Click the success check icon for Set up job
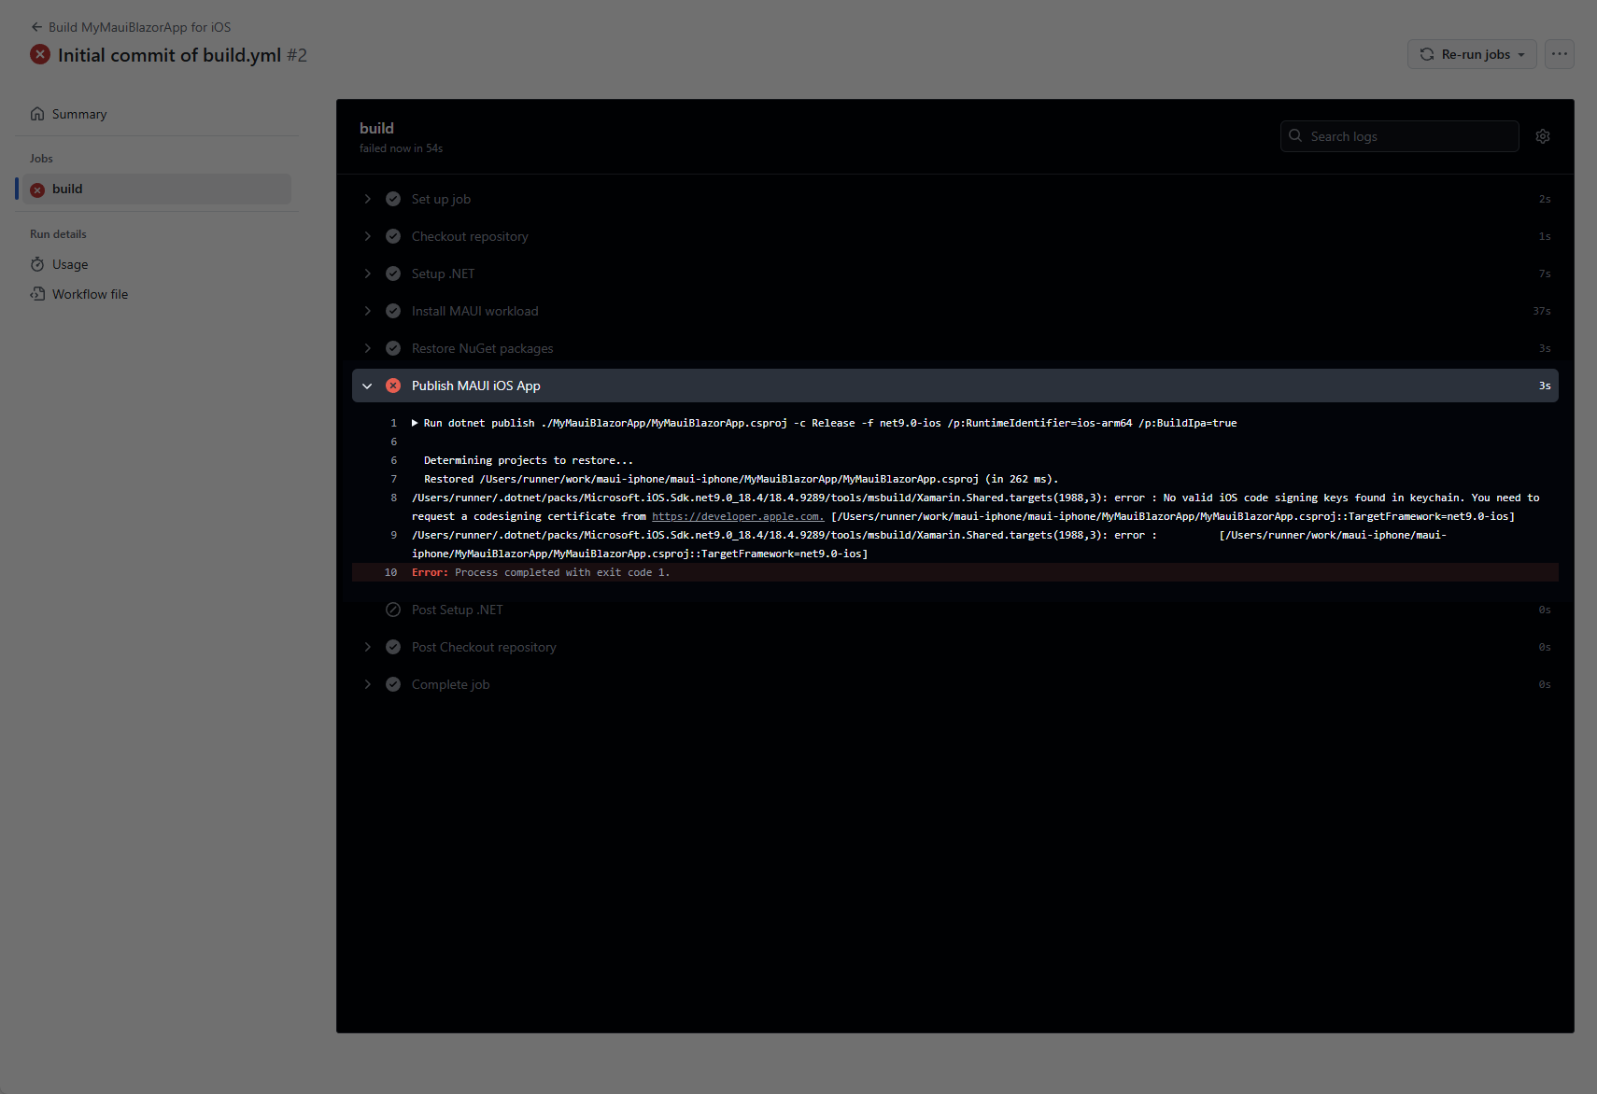This screenshot has height=1094, width=1597. 393,199
